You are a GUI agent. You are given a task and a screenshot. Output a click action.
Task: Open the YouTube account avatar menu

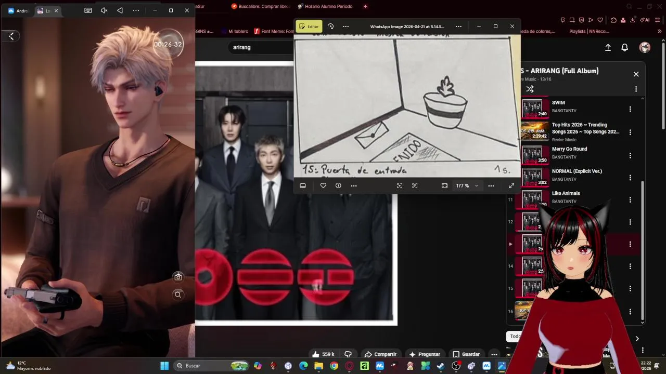point(645,47)
